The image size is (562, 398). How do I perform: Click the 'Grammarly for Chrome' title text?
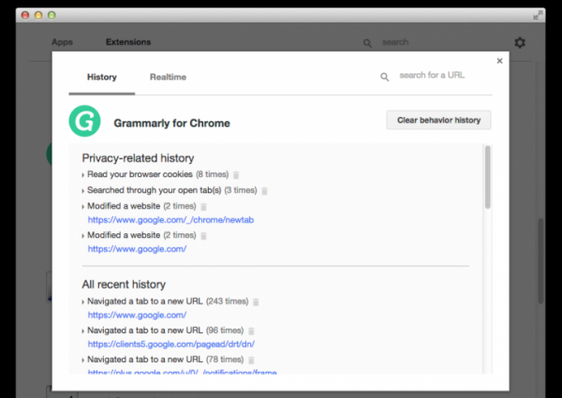[171, 124]
